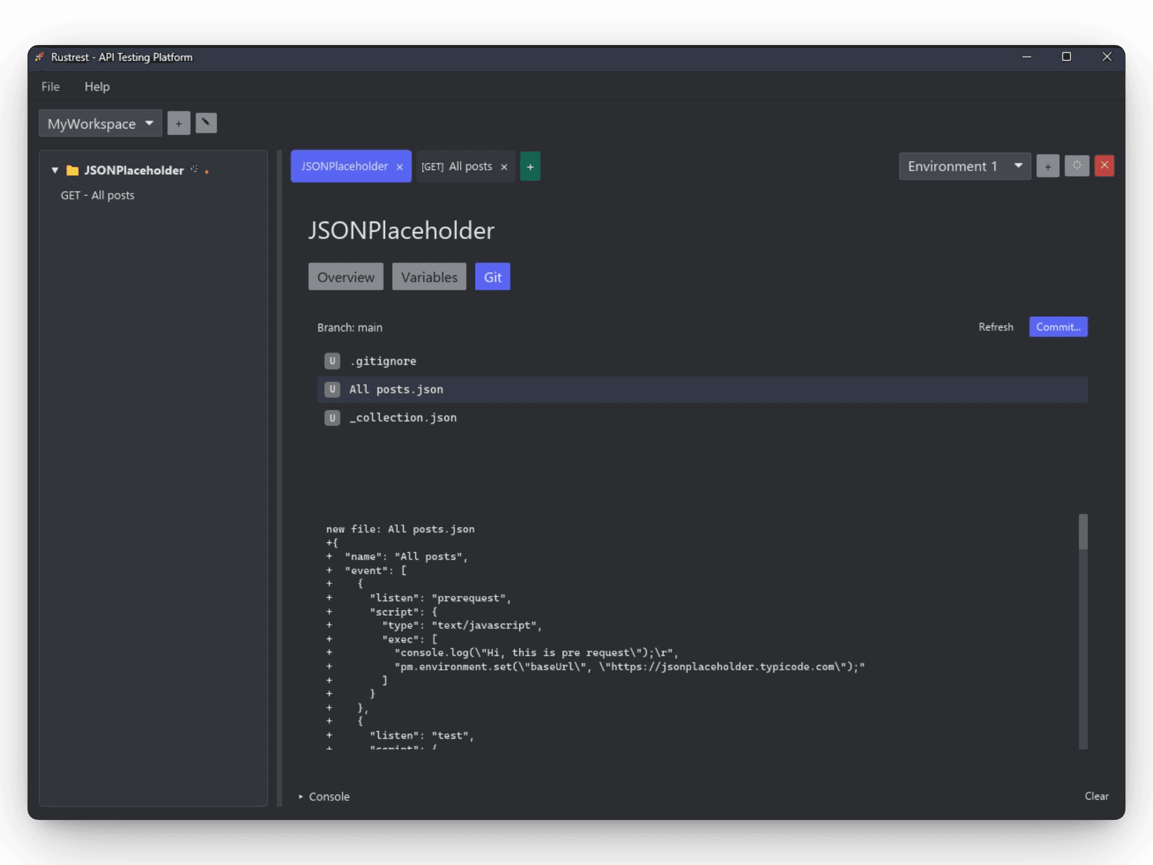Add a new environment with plus button

(x=1047, y=166)
